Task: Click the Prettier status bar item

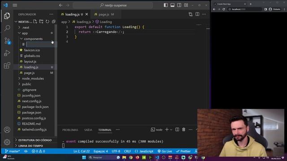Action: click(x=183, y=151)
